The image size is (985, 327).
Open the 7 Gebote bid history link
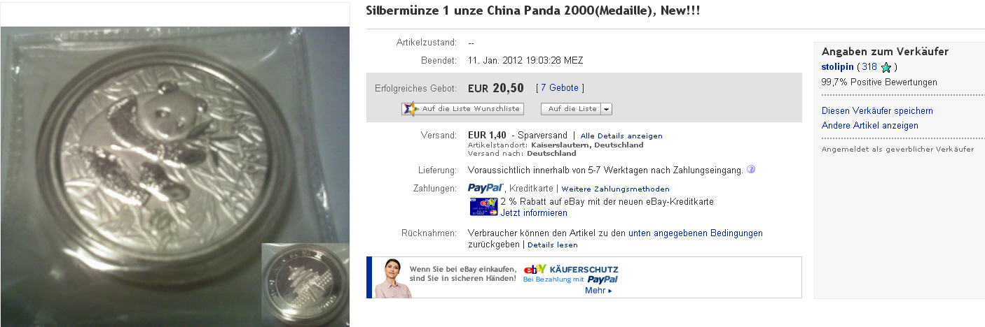(x=560, y=88)
